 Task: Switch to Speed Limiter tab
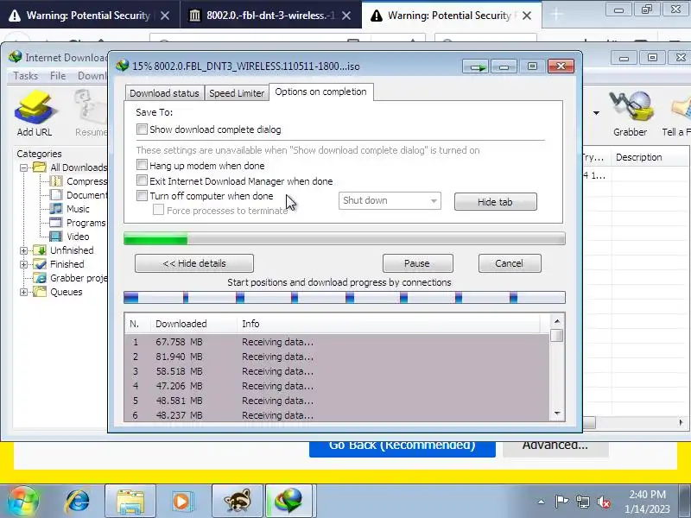[x=237, y=93]
